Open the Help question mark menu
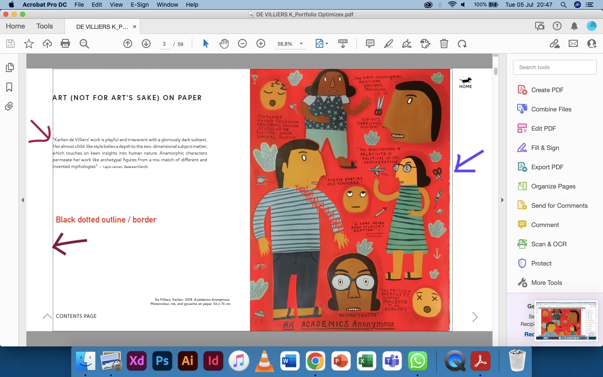Viewport: 603px width, 377px height. pyautogui.click(x=557, y=26)
